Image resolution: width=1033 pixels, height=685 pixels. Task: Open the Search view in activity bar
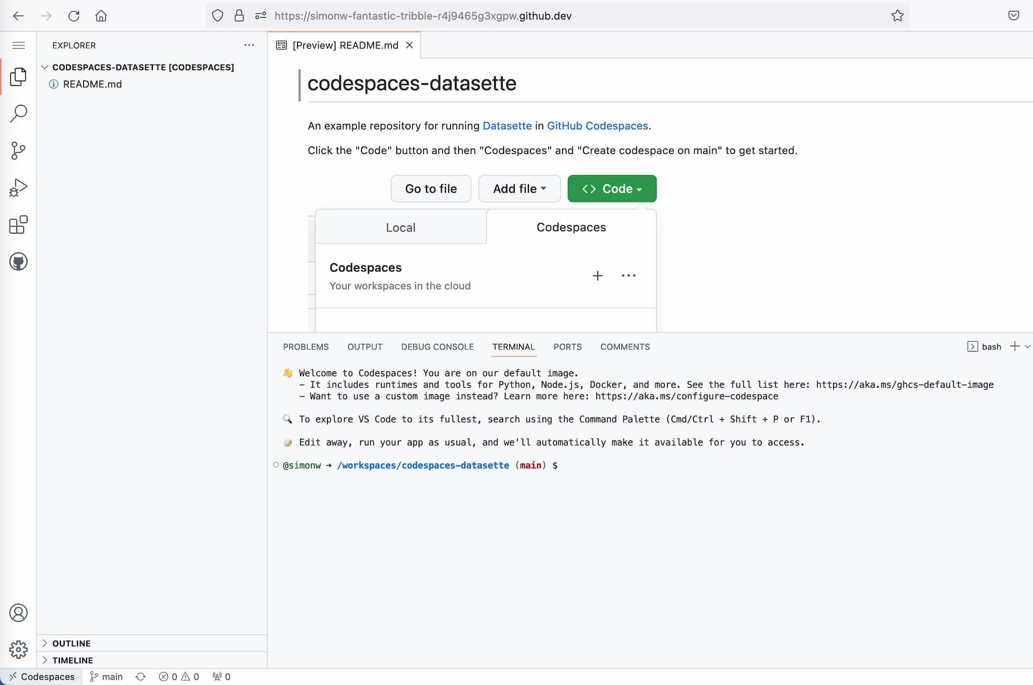(x=19, y=114)
